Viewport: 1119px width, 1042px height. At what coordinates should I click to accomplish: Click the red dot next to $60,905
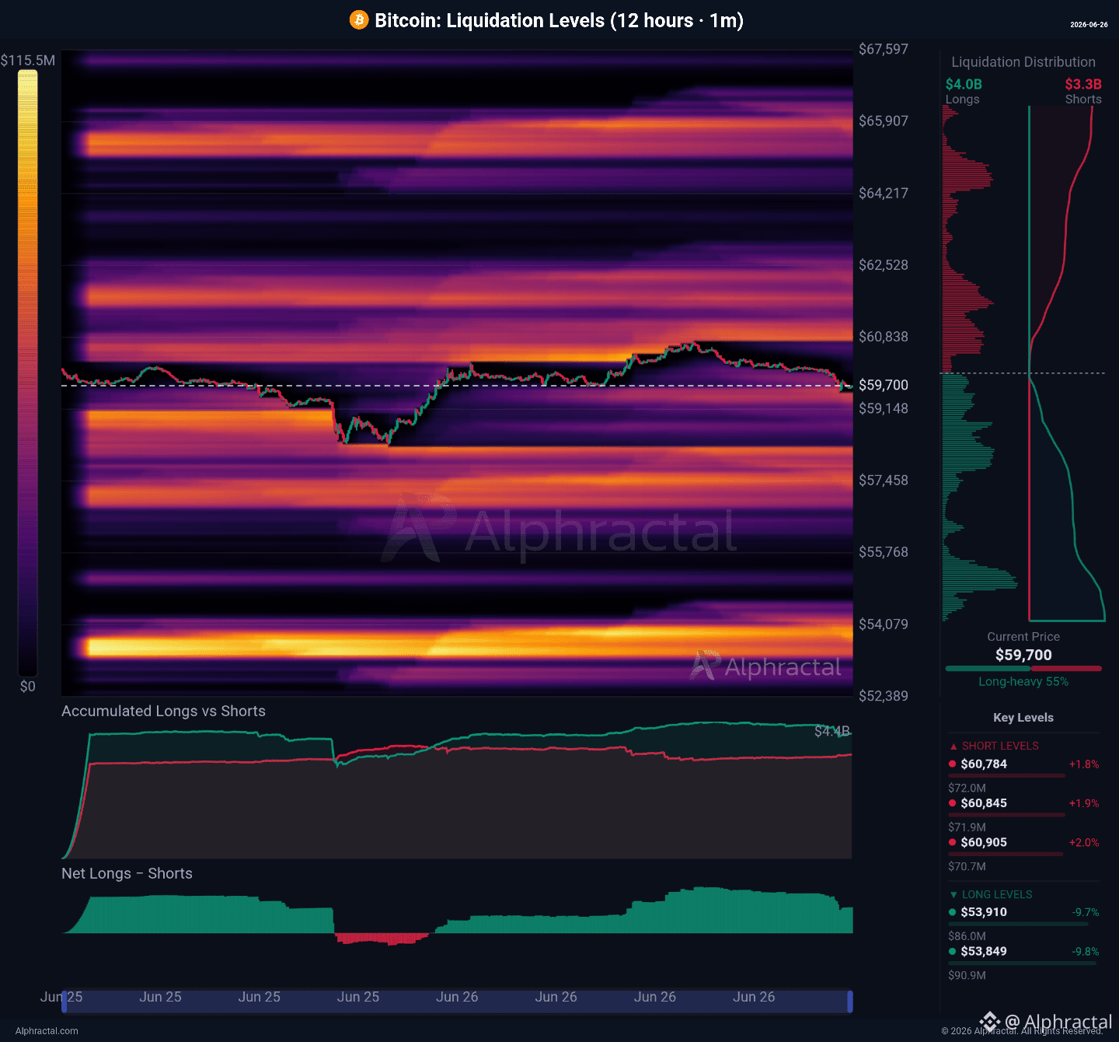coord(953,841)
